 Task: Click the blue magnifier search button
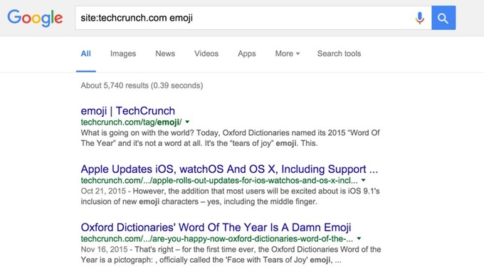coord(443,18)
